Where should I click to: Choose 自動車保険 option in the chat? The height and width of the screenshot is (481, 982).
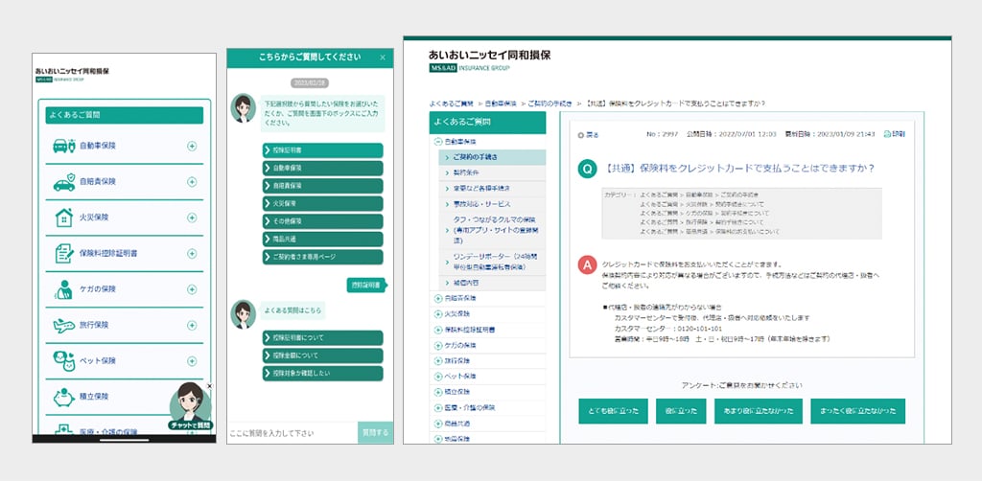tap(322, 168)
